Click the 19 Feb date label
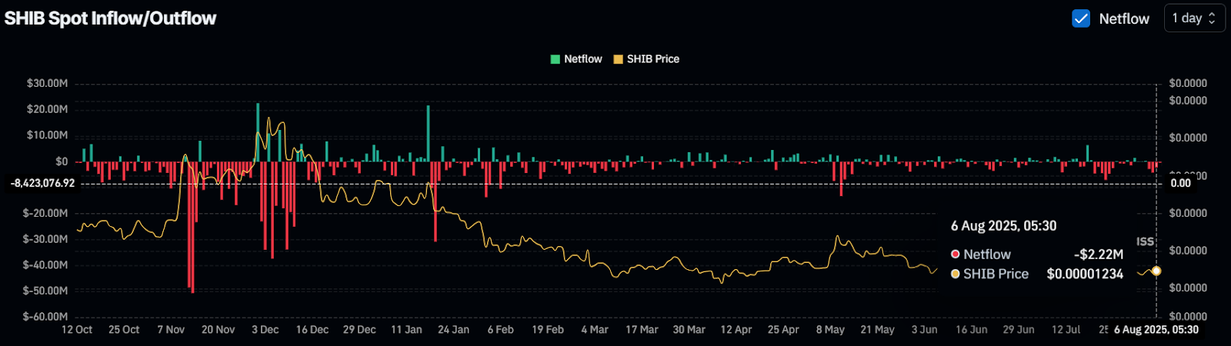This screenshot has height=346, width=1231. (548, 329)
